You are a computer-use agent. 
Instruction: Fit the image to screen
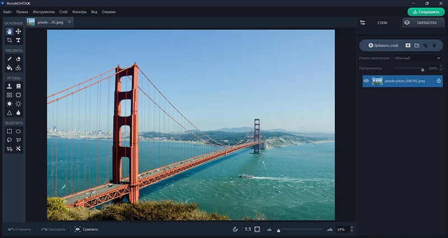(257, 229)
